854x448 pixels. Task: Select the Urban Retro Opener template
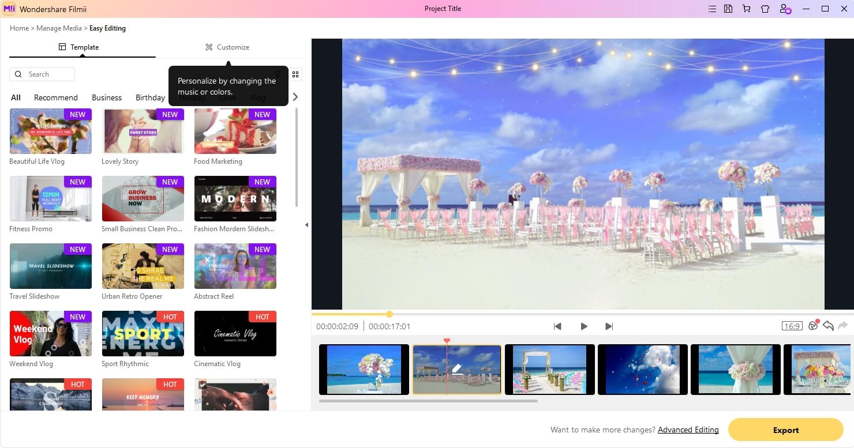tap(143, 266)
